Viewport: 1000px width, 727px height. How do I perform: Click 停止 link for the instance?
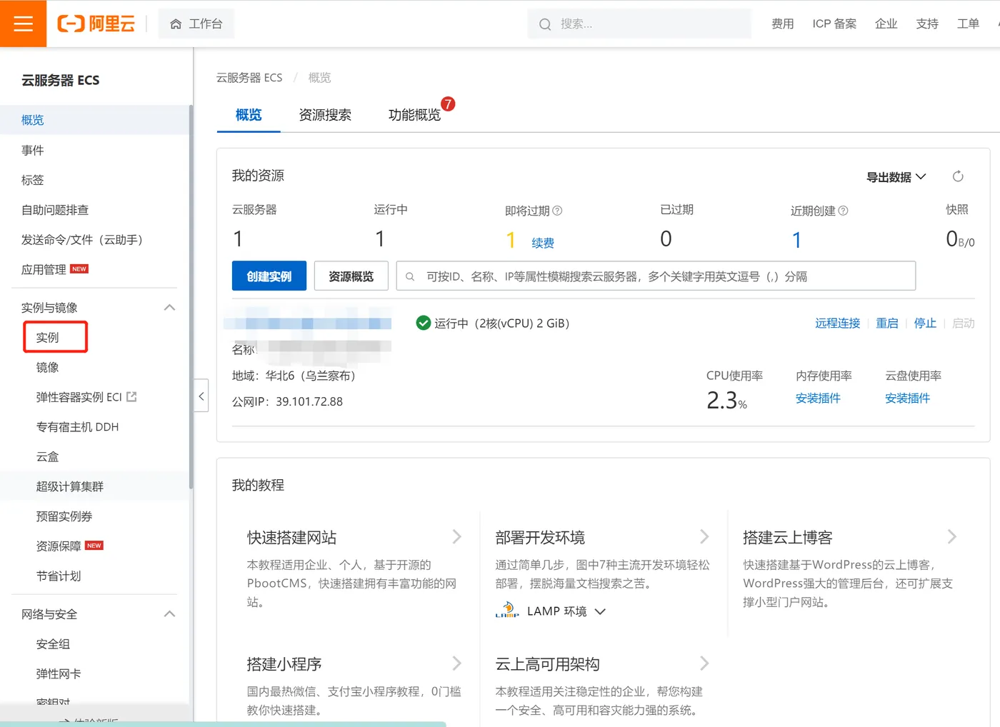click(925, 323)
